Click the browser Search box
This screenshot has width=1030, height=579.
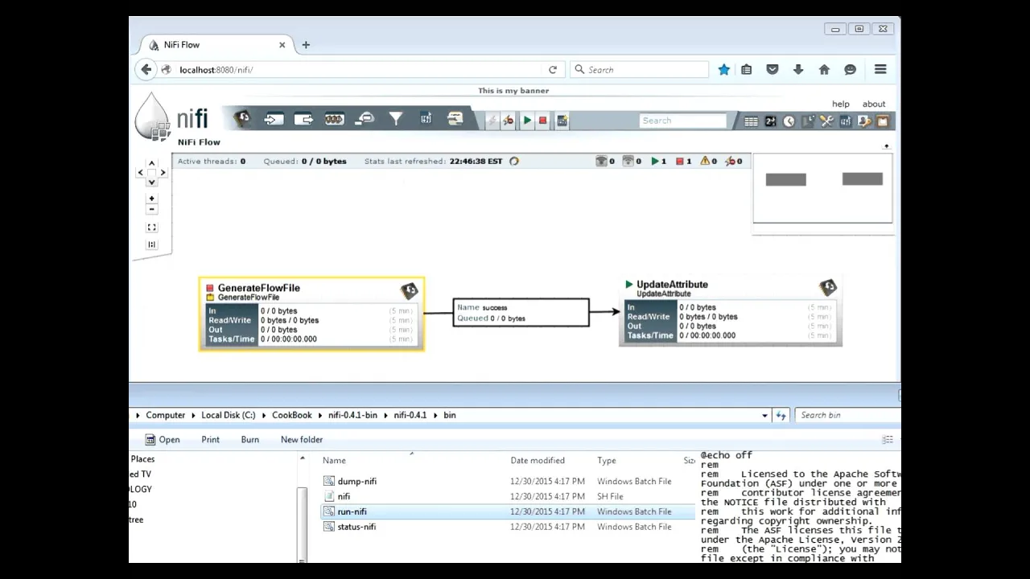click(640, 70)
